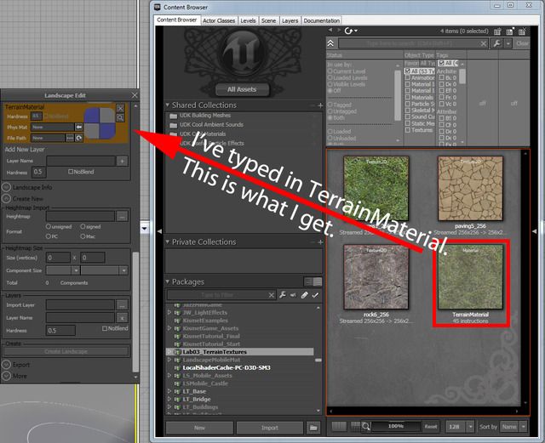Select the Tagged status filter
Image resolution: width=545 pixels, height=443 pixels.
click(x=330, y=105)
